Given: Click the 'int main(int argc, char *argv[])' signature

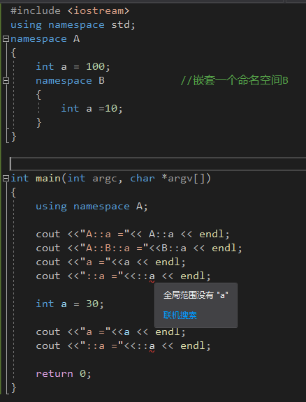Looking at the screenshot, I should click(110, 179).
